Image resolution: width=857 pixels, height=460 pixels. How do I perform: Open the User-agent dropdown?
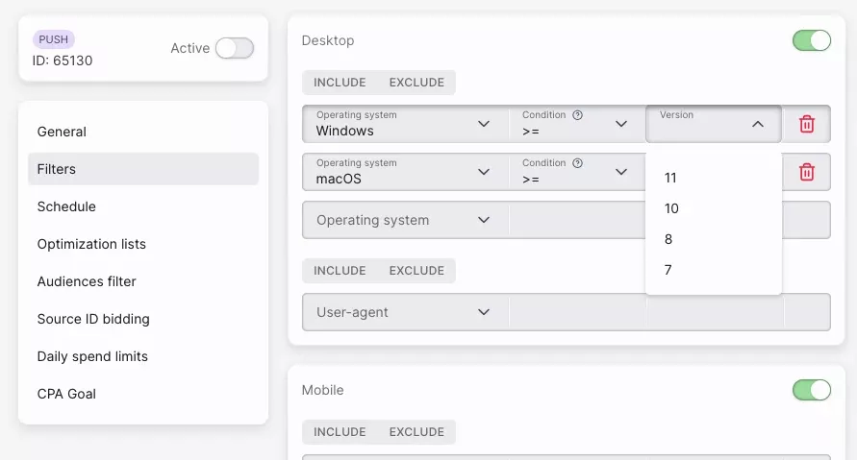click(405, 312)
